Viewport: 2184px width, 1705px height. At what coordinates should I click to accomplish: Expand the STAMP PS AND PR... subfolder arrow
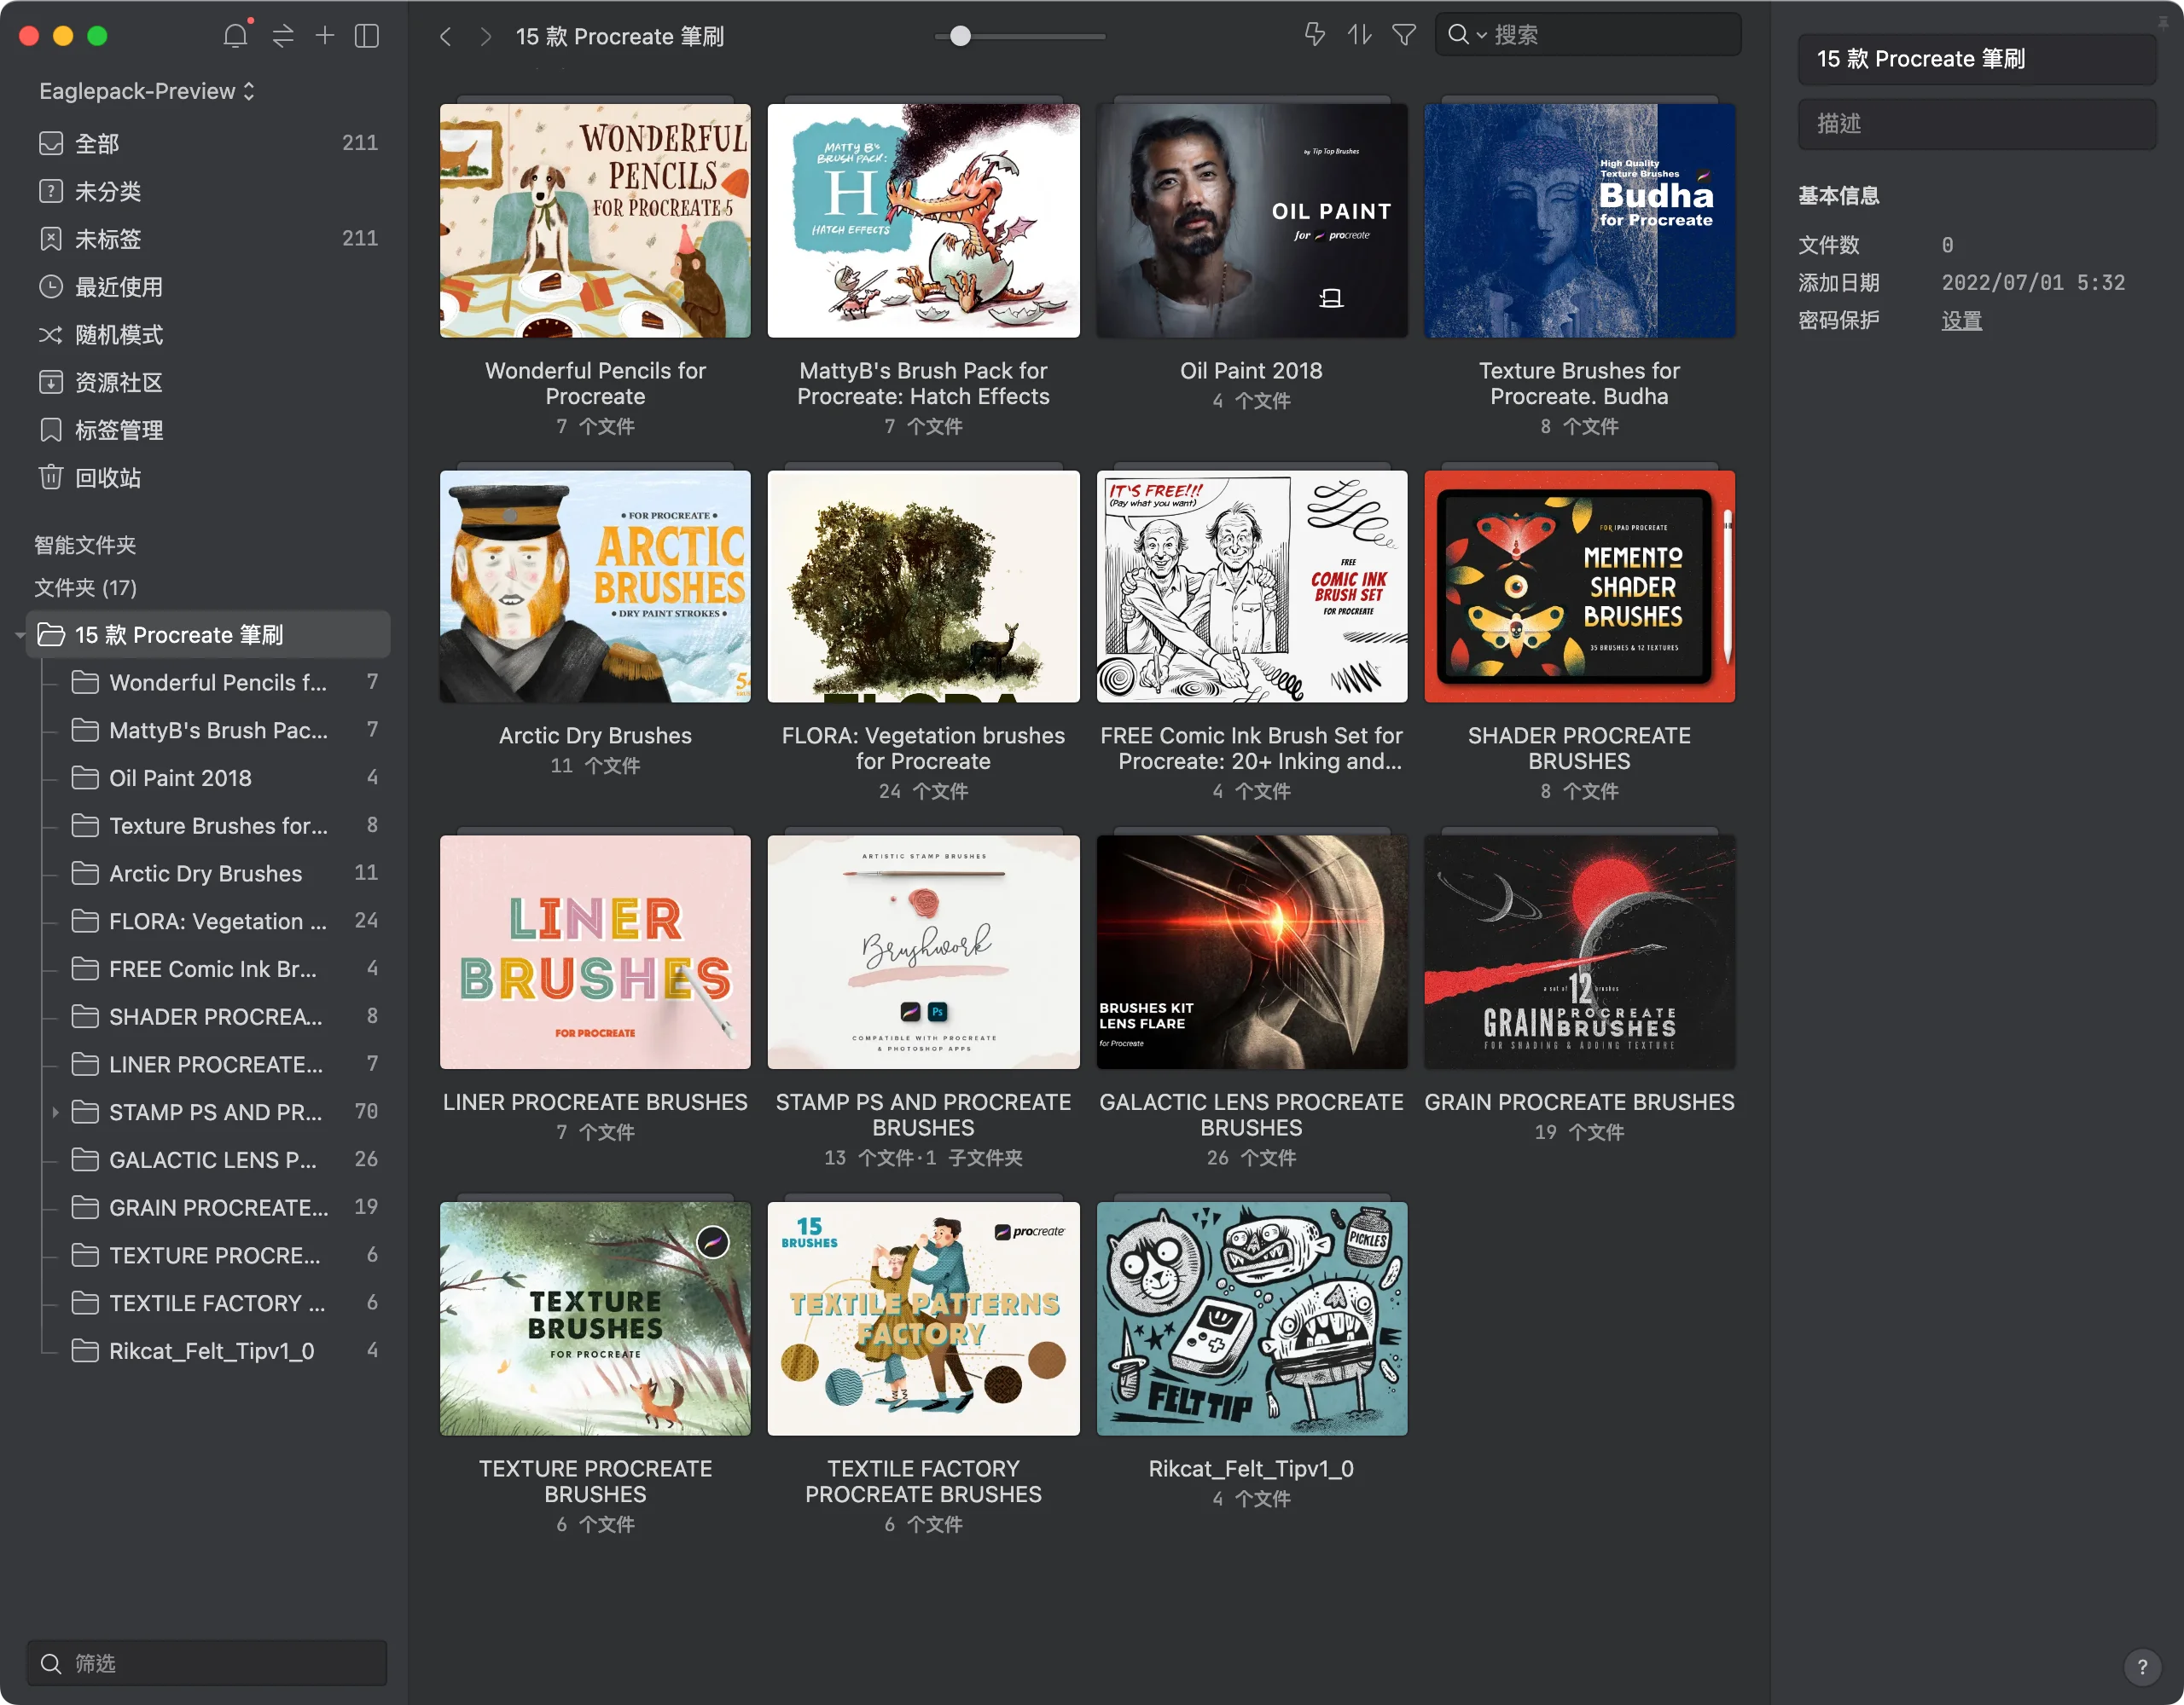(55, 1112)
